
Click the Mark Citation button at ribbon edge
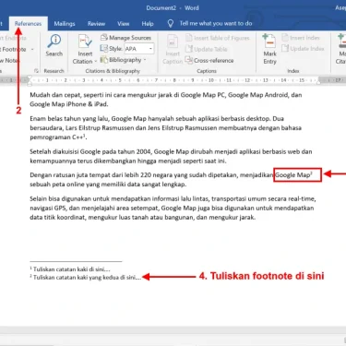[x=340, y=49]
